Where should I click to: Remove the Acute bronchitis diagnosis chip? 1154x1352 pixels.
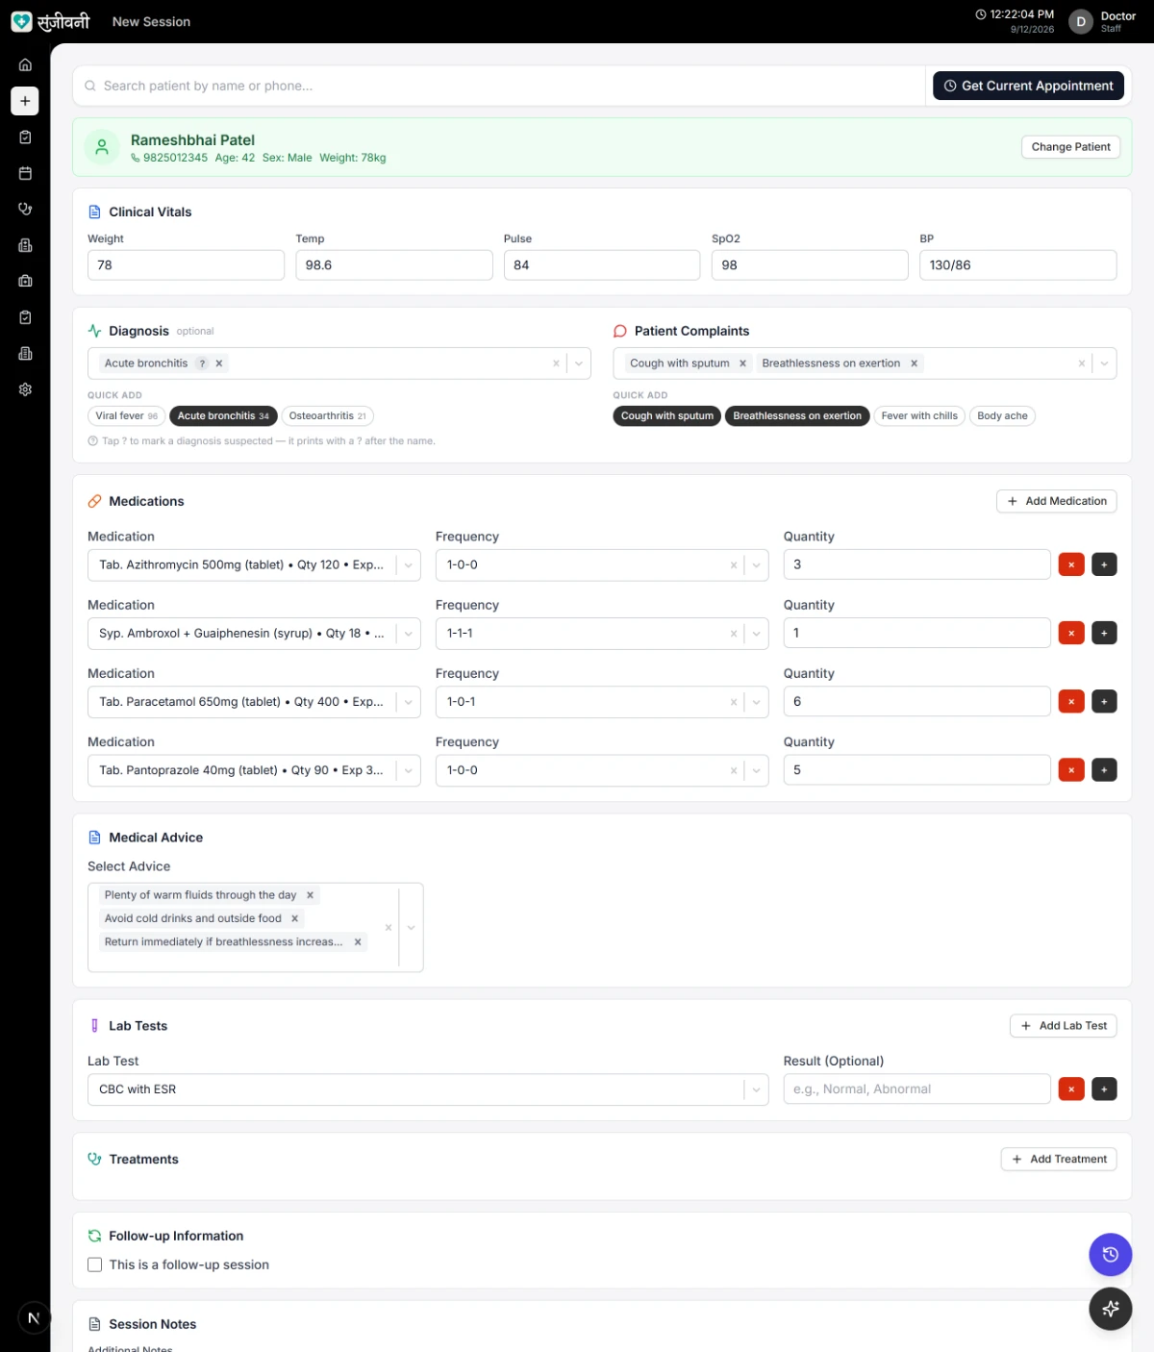click(x=219, y=363)
